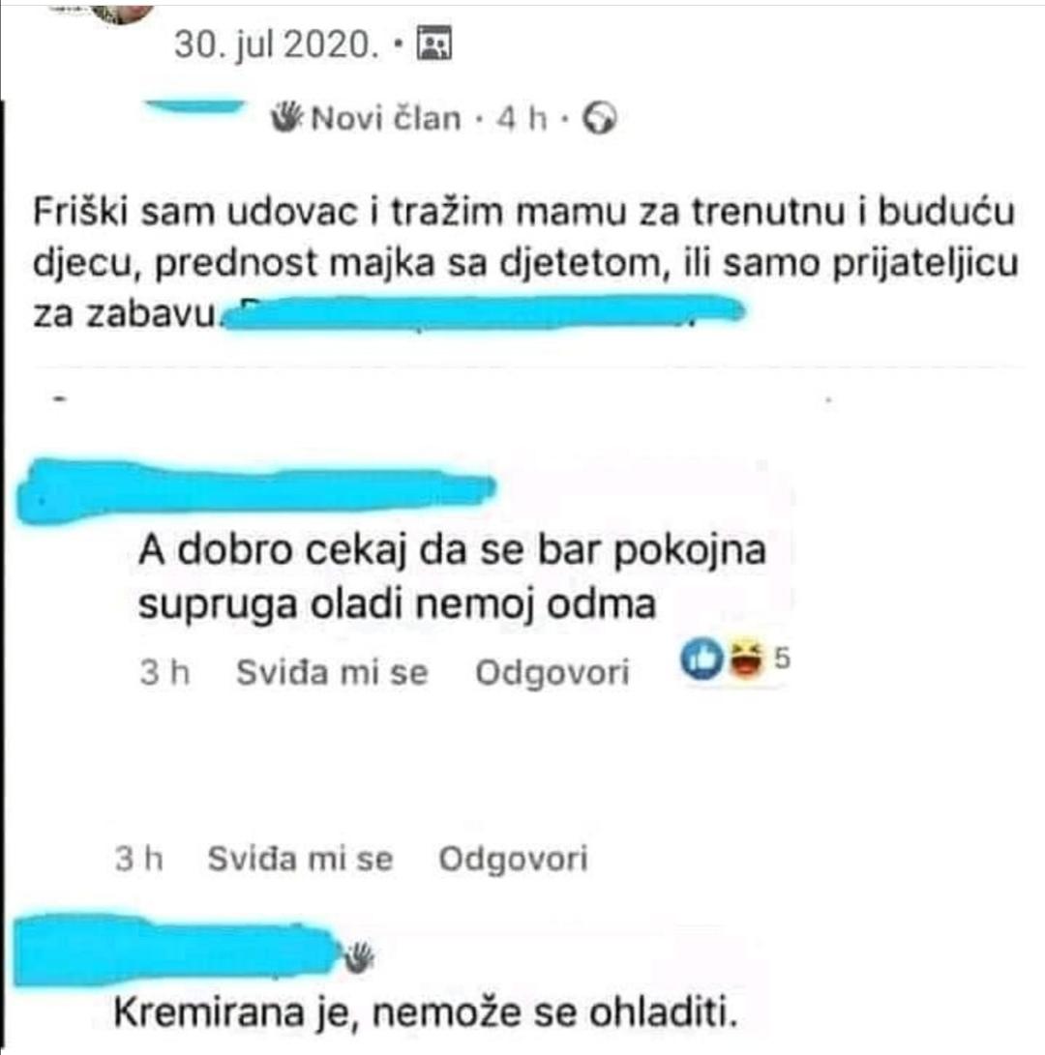Click the waving hand icon before Novi član

[x=286, y=117]
